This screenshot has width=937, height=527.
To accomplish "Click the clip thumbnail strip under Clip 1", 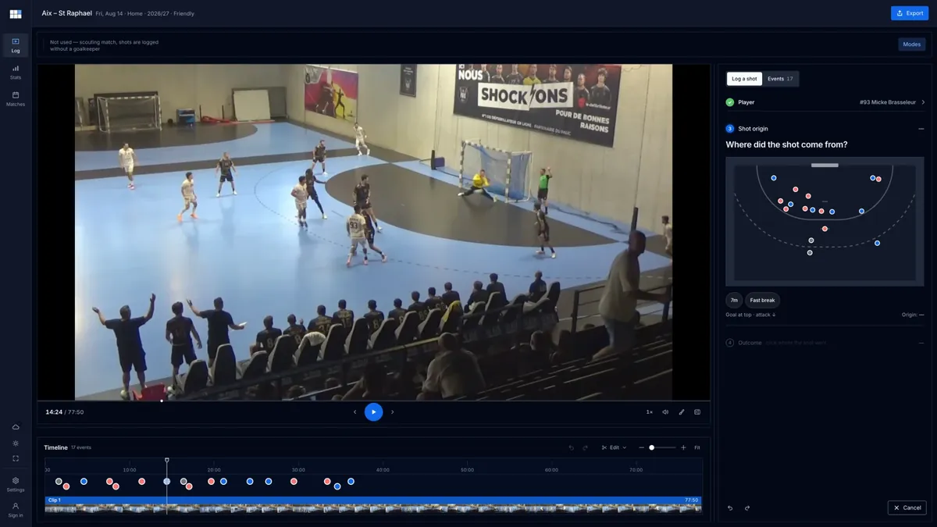I will (373, 508).
